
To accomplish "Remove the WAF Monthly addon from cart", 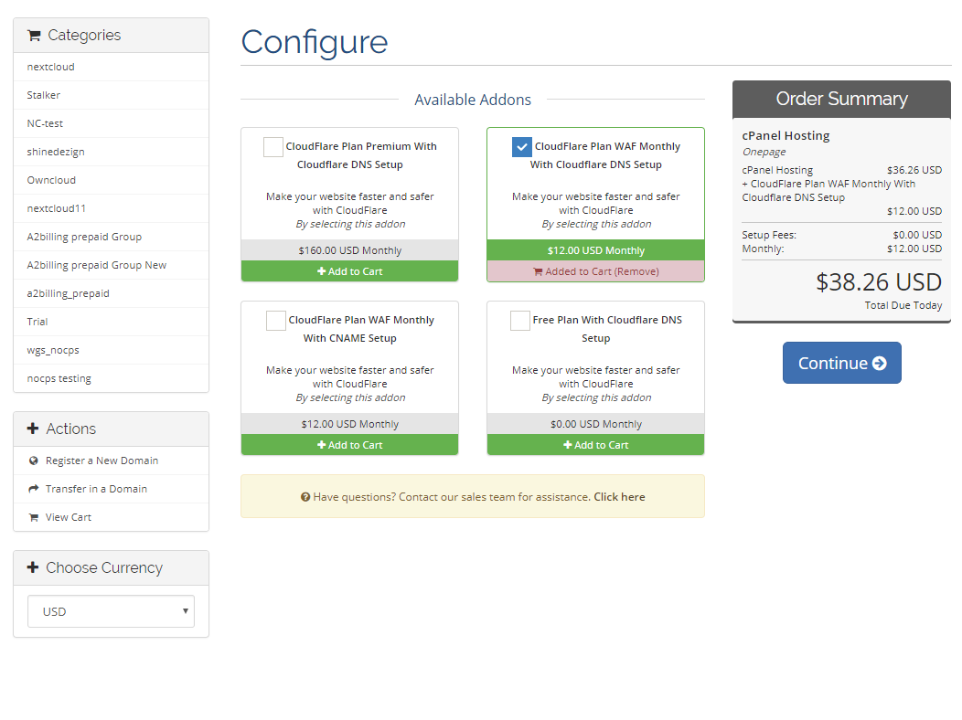I will (x=595, y=271).
